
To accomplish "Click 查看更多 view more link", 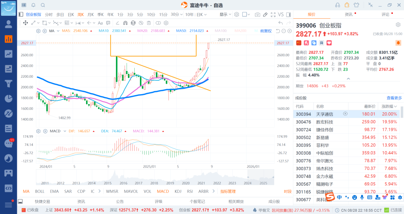I will (394, 98).
